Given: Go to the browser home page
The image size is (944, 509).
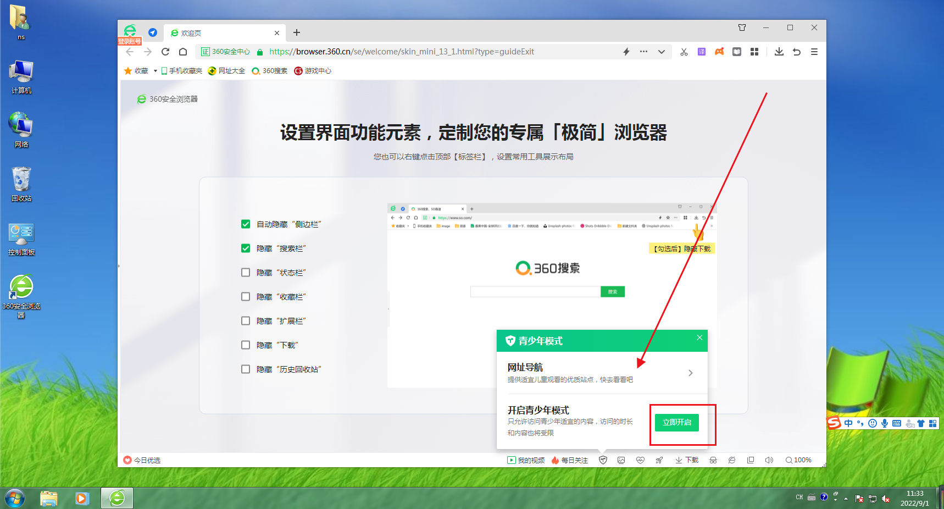Looking at the screenshot, I should 183,52.
